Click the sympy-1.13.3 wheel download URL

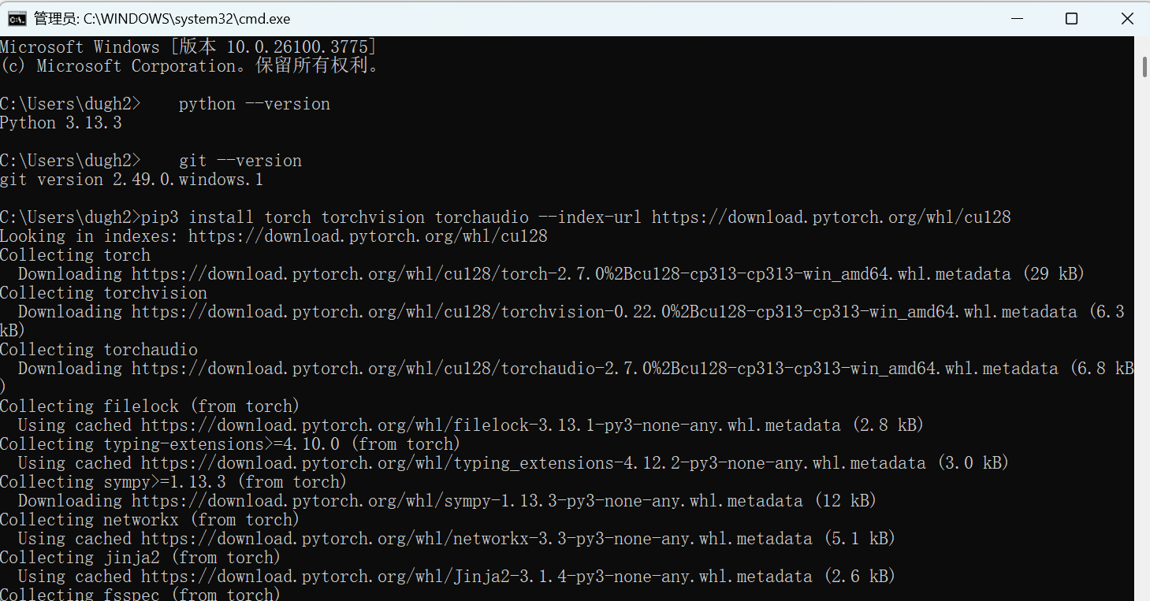coord(467,501)
